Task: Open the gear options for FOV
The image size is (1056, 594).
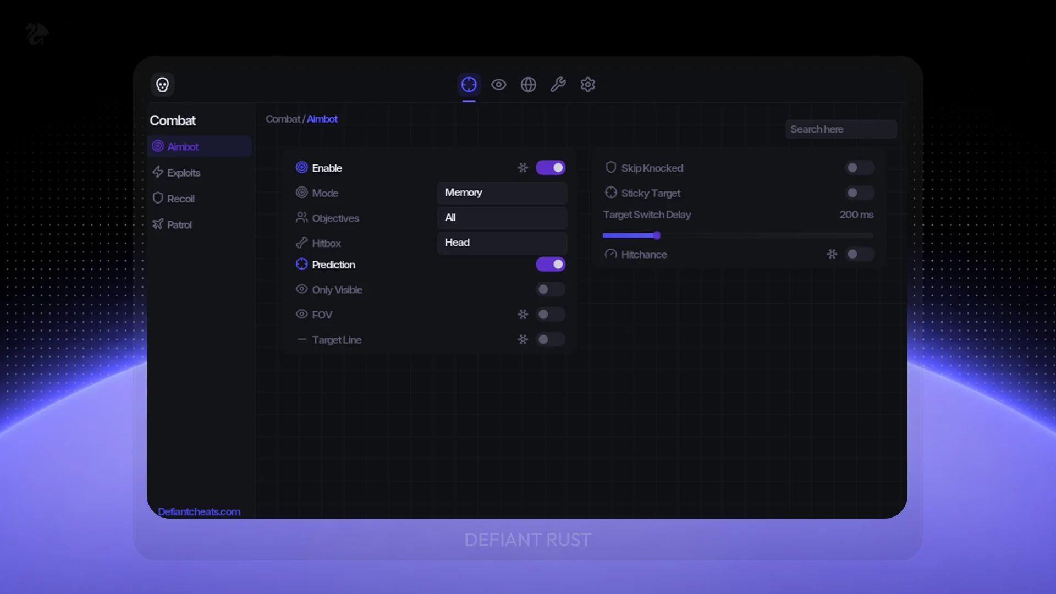Action: pos(522,315)
